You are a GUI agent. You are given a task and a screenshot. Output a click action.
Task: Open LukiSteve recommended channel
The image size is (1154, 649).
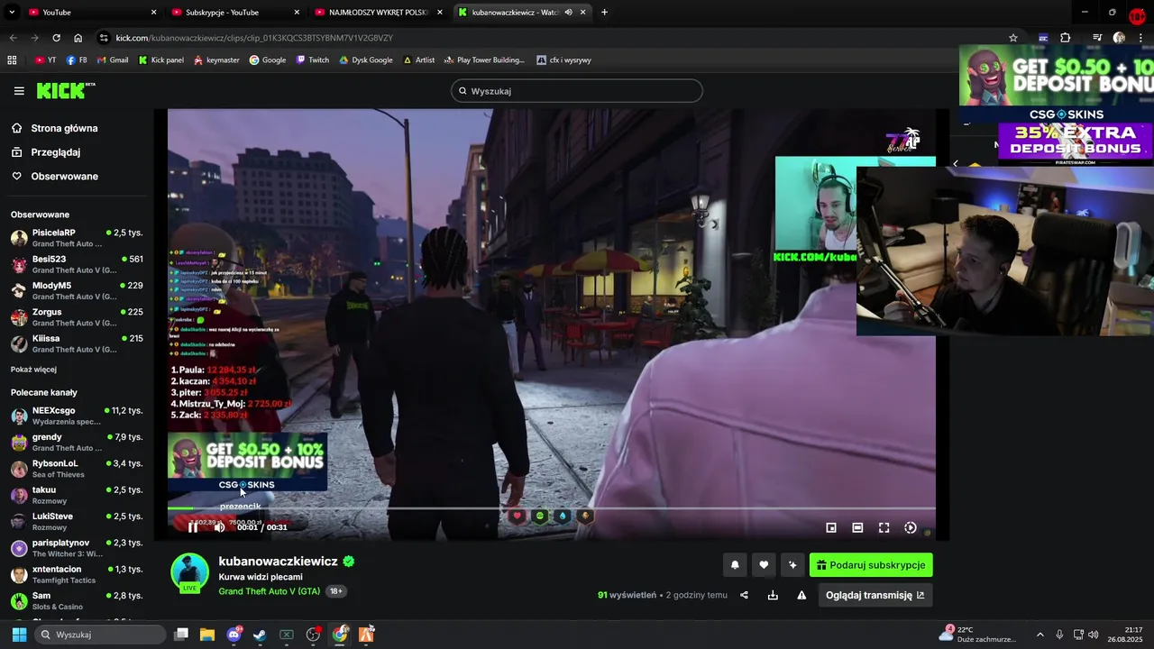pos(78,521)
